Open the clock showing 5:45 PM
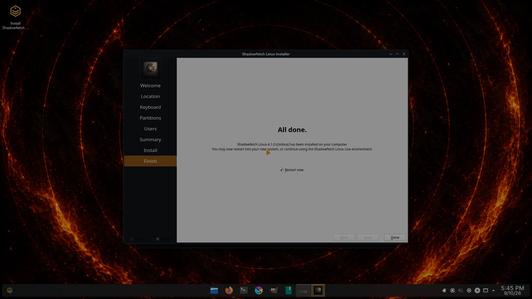The image size is (532, 299). (512, 290)
